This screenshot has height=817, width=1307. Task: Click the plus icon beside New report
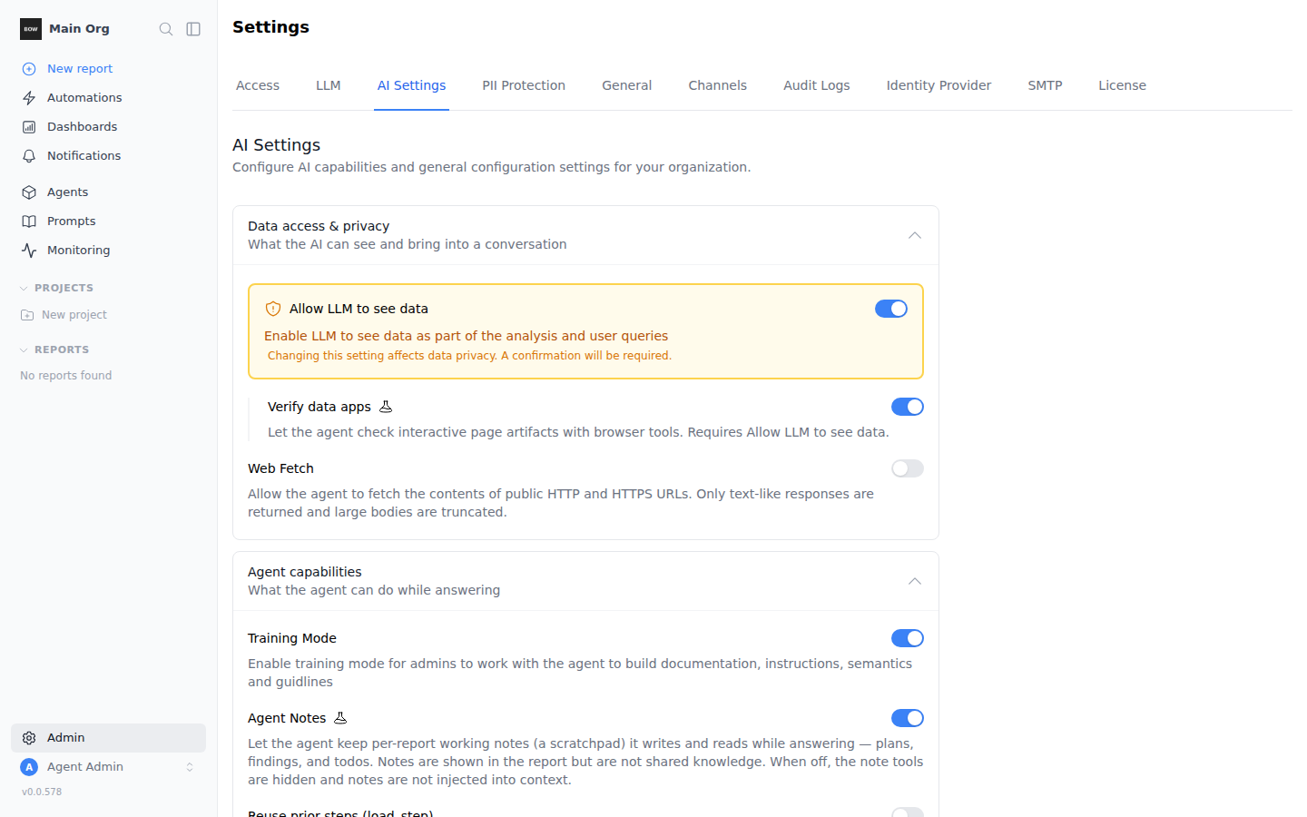[x=29, y=69]
